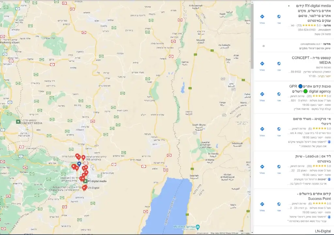
Task: Click the results panel scrollbar thumb
Action: (252, 36)
